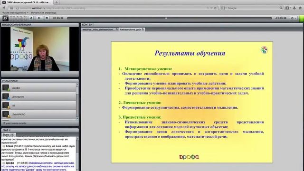The height and width of the screenshot is (171, 304).
Task: Click the remaining time -01:09:58
Action: (x=281, y=18)
